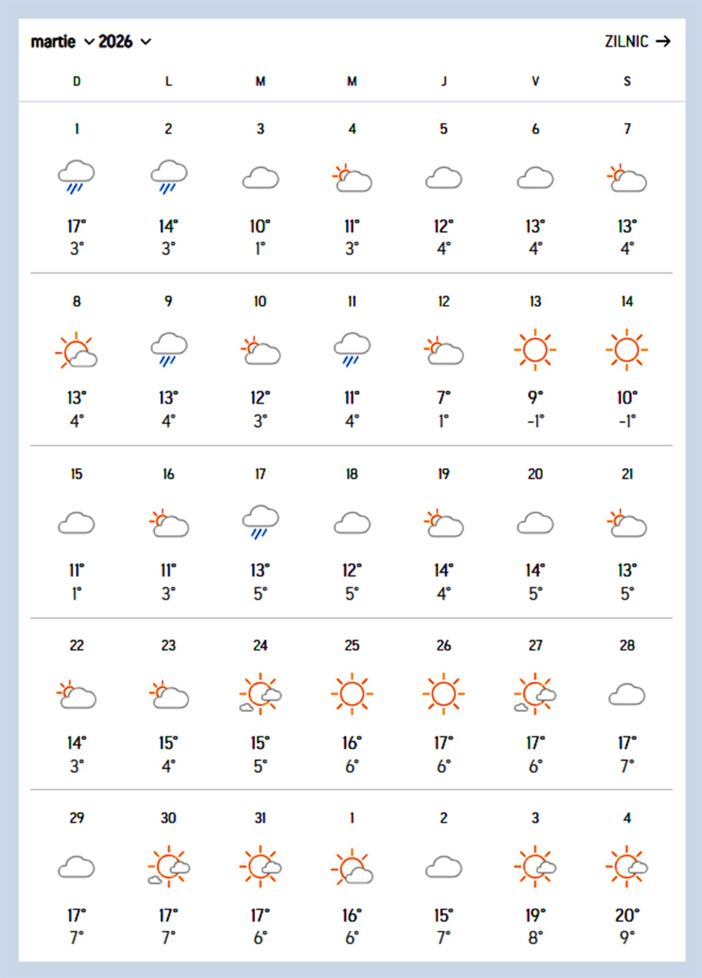Select the mostly sunny icon on March 30
This screenshot has width=702, height=978.
(x=169, y=867)
